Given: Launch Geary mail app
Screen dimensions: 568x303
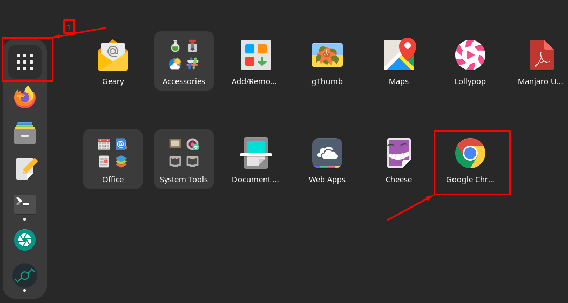Looking at the screenshot, I should tap(113, 56).
